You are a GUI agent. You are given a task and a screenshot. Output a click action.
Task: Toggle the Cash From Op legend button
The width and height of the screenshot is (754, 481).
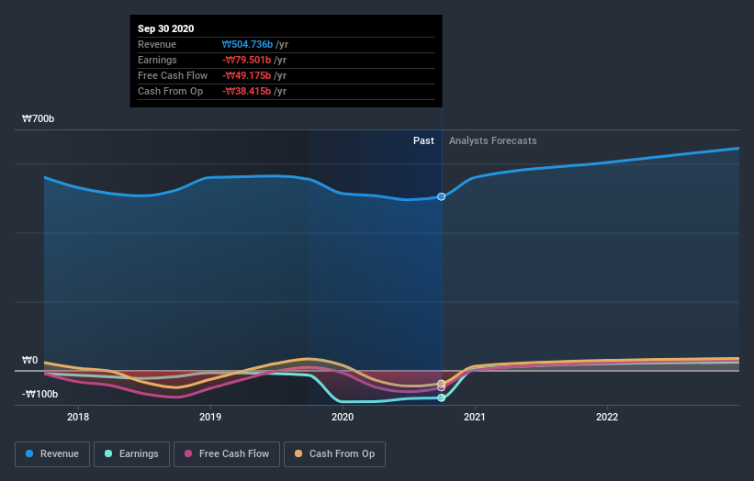(x=334, y=454)
